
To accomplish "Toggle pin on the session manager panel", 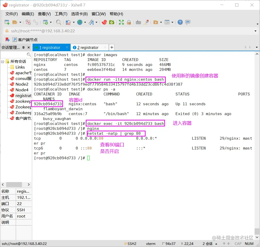I will tap(23, 48).
